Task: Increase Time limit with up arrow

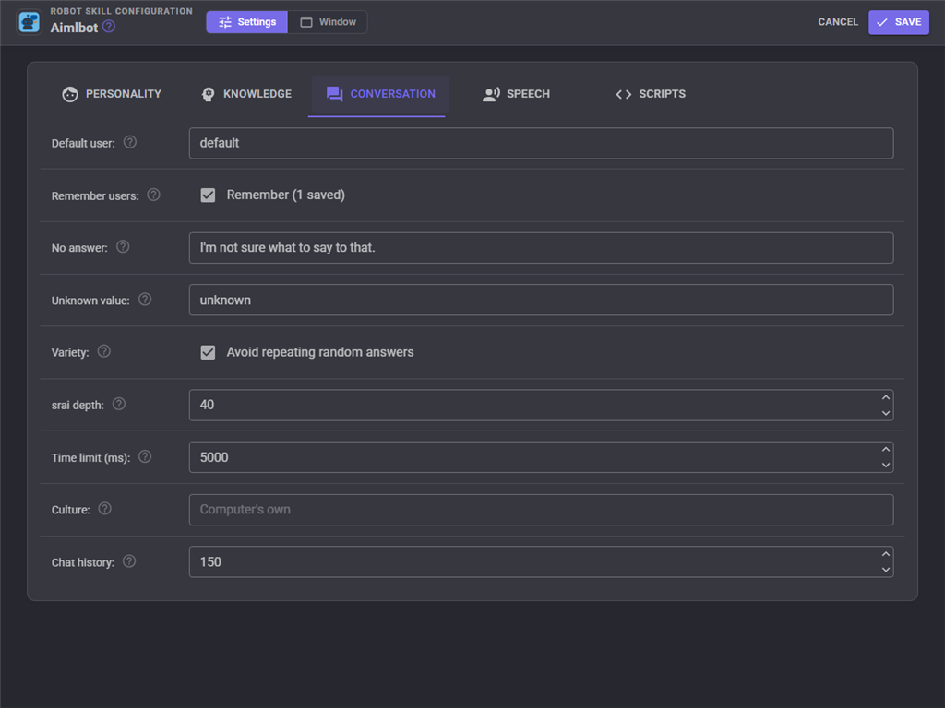Action: tap(885, 449)
